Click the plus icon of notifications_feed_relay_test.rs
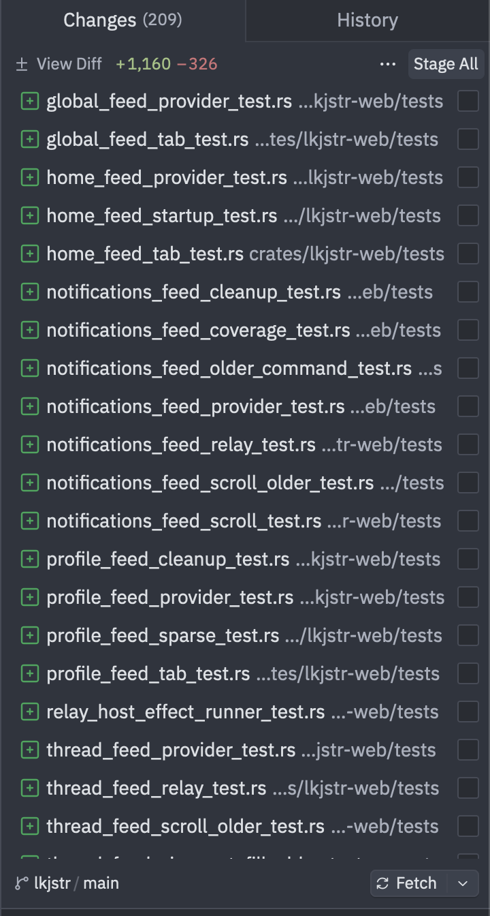Screen dimensions: 490x916 pos(29,445)
